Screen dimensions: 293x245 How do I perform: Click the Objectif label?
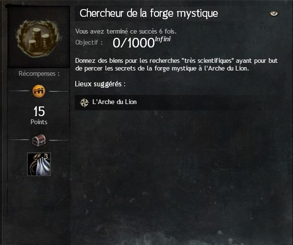click(89, 43)
